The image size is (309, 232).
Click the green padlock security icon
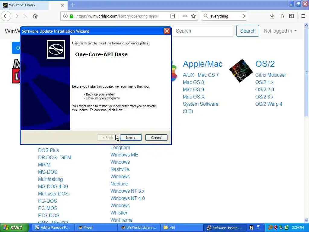point(72,16)
